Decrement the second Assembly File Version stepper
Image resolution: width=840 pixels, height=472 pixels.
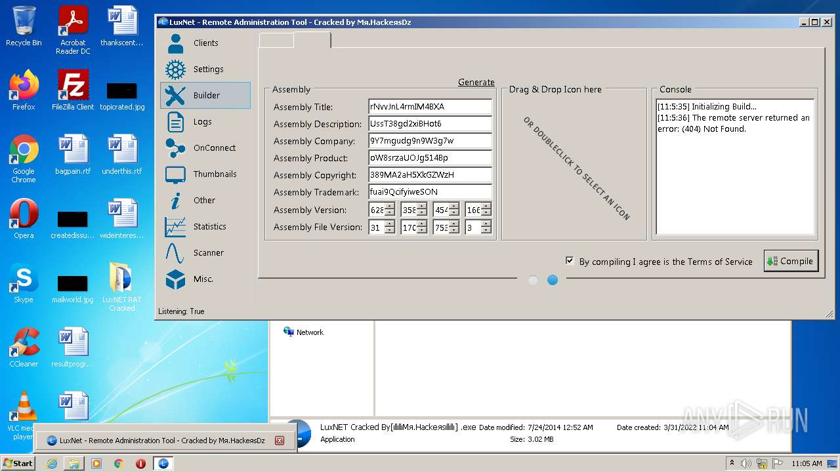coord(422,230)
